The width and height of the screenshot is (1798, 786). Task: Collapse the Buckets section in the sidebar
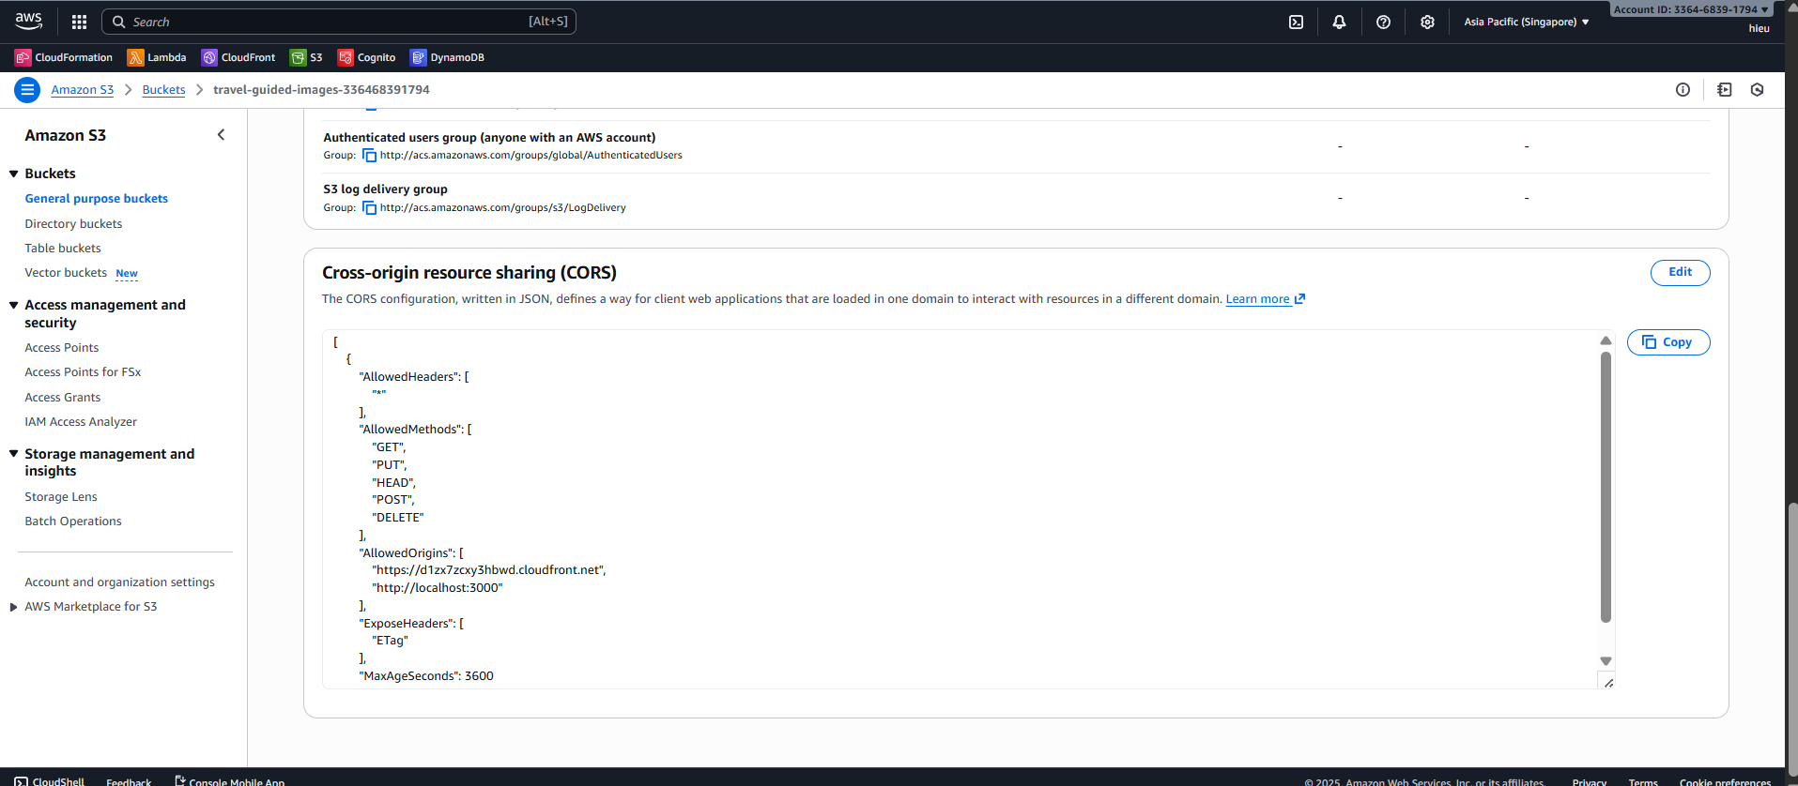tap(14, 174)
